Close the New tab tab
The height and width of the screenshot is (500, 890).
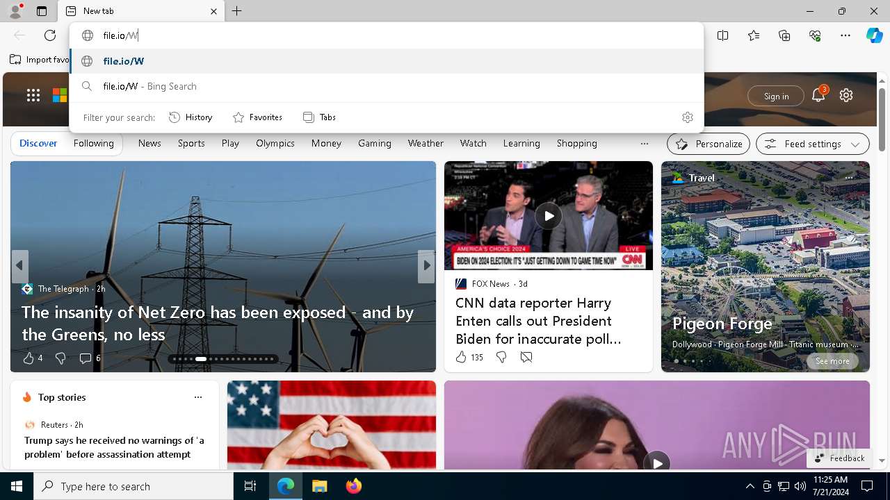coord(213,11)
